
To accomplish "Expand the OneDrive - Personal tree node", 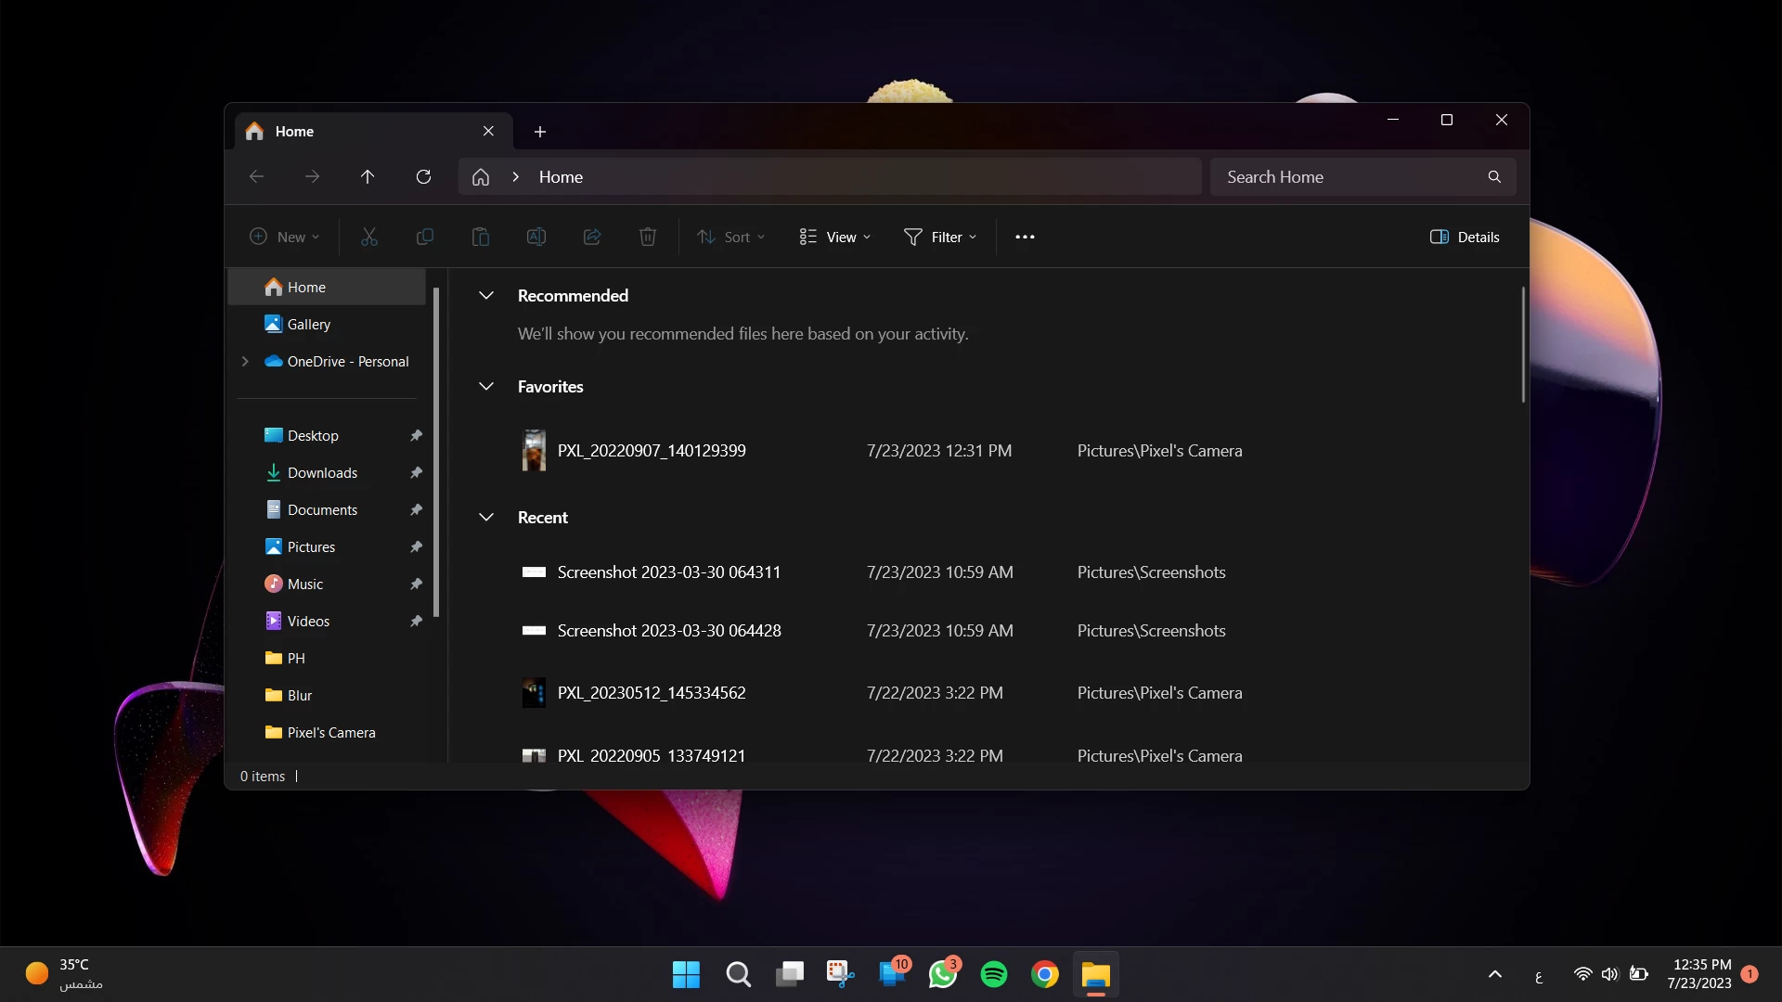I will [245, 361].
